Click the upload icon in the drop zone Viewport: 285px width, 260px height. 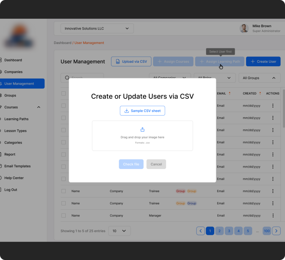coord(142,129)
